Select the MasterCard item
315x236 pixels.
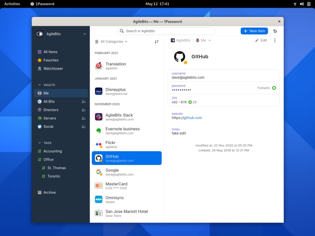coord(127,186)
